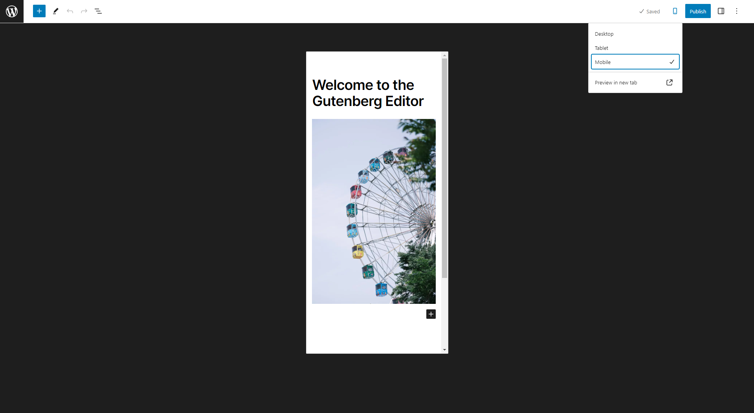The height and width of the screenshot is (413, 754).
Task: Open the WordPress logo dashboard link
Action: pyautogui.click(x=12, y=11)
